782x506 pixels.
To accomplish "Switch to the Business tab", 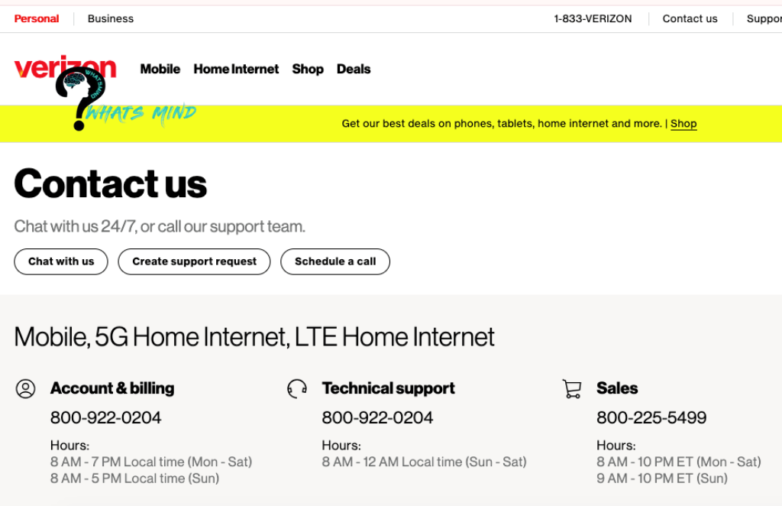I will (x=111, y=18).
